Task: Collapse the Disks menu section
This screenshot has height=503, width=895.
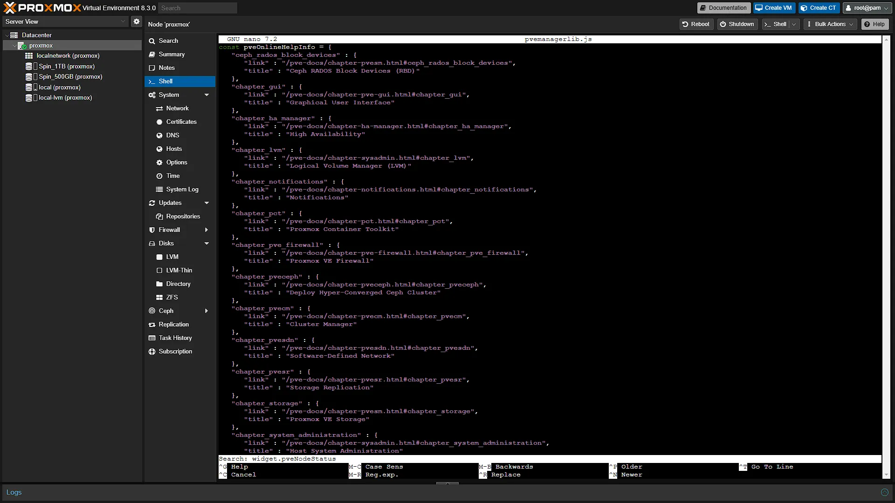Action: pos(207,244)
